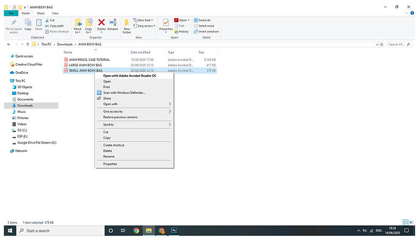Open the Help question mark icon
419x240 pixels.
click(x=412, y=13)
